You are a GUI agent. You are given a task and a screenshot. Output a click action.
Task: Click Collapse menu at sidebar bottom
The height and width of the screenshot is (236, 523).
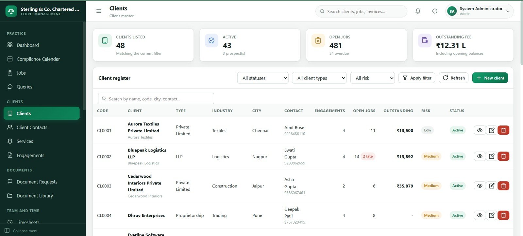pos(22,231)
